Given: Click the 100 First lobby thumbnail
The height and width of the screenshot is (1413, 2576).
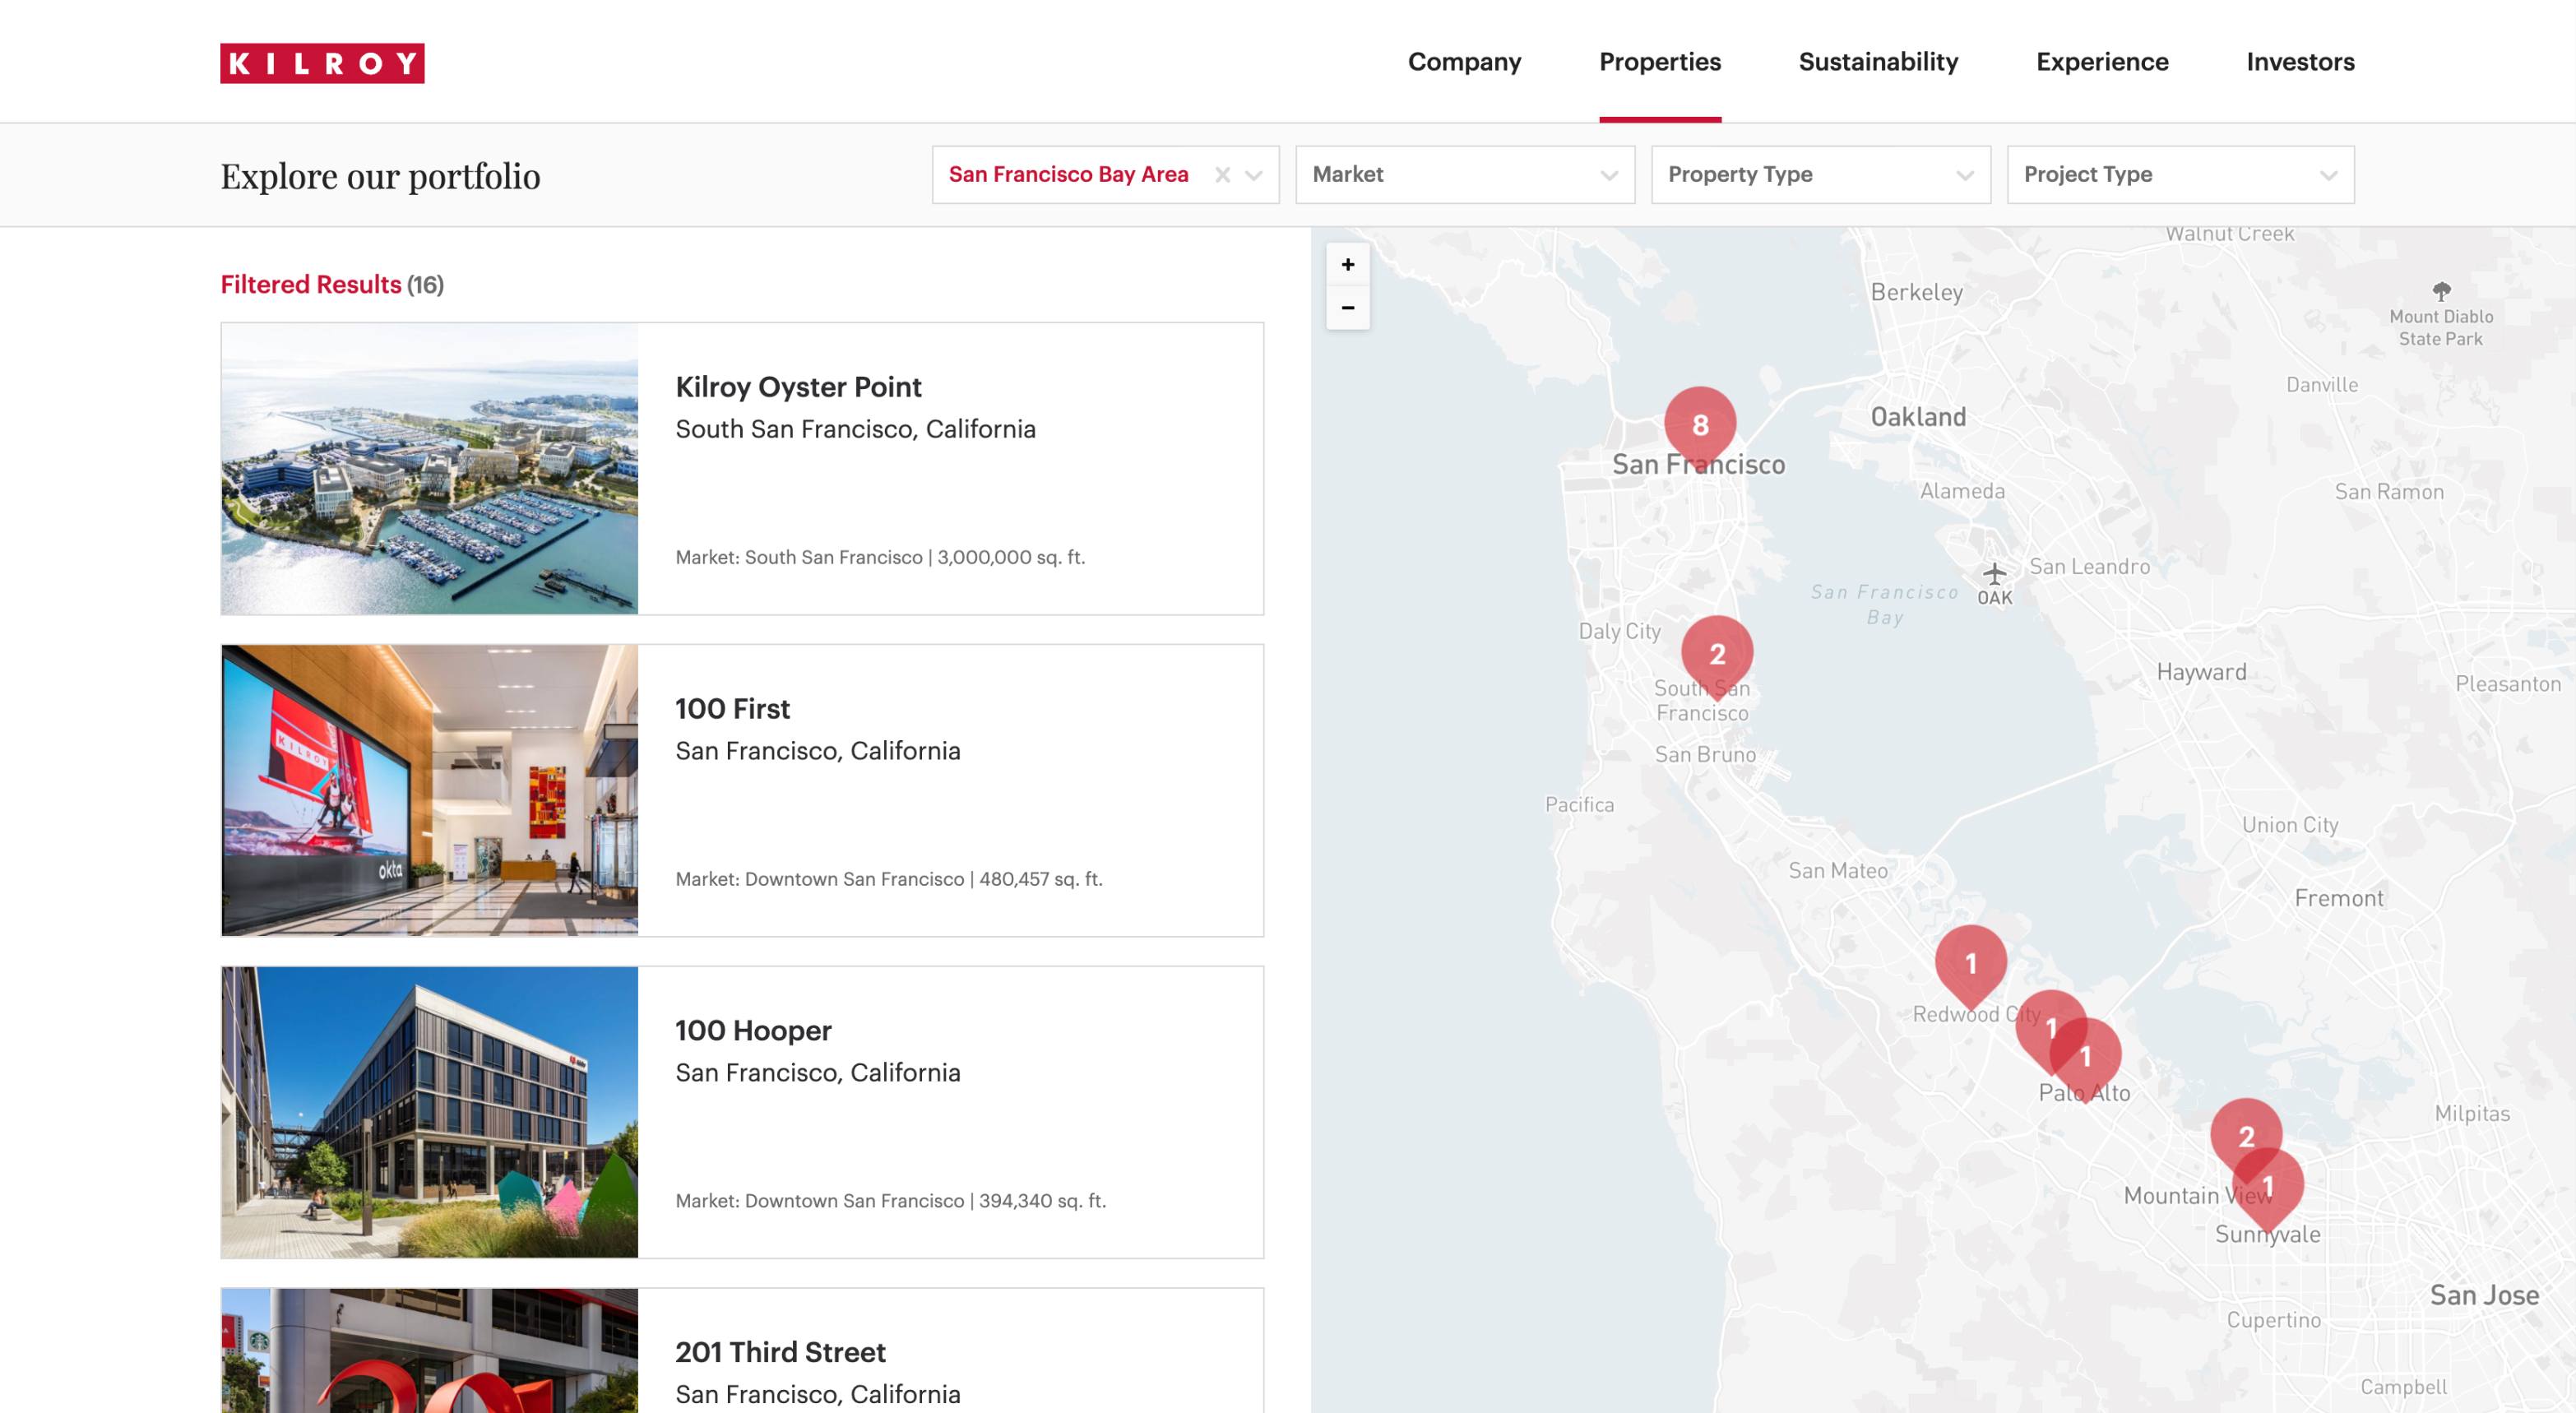Looking at the screenshot, I should tap(429, 790).
